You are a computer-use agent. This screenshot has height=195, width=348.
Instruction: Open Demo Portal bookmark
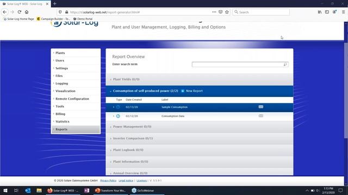(83, 19)
